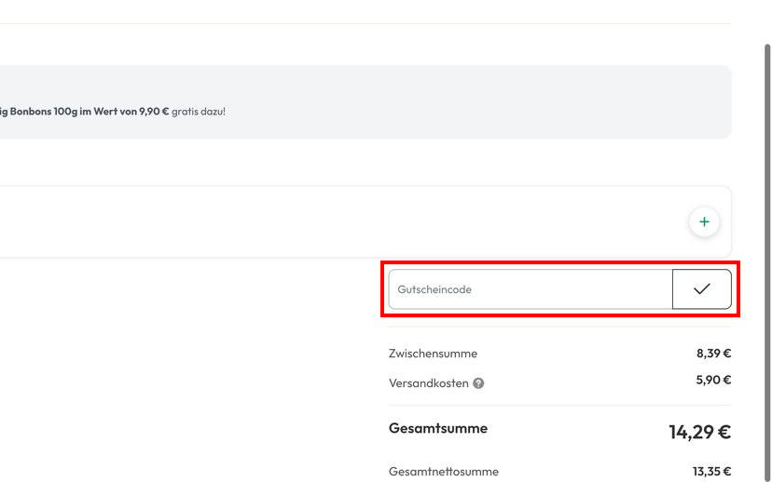Image resolution: width=772 pixels, height=482 pixels.
Task: Select the total price 14,29 €
Action: tap(699, 432)
